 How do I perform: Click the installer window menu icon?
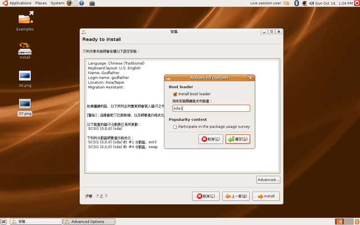click(84, 31)
